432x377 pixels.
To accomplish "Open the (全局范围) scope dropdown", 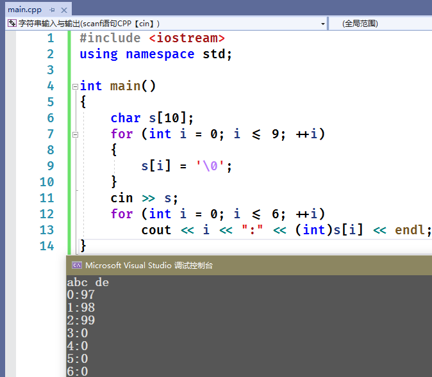I will [381, 24].
